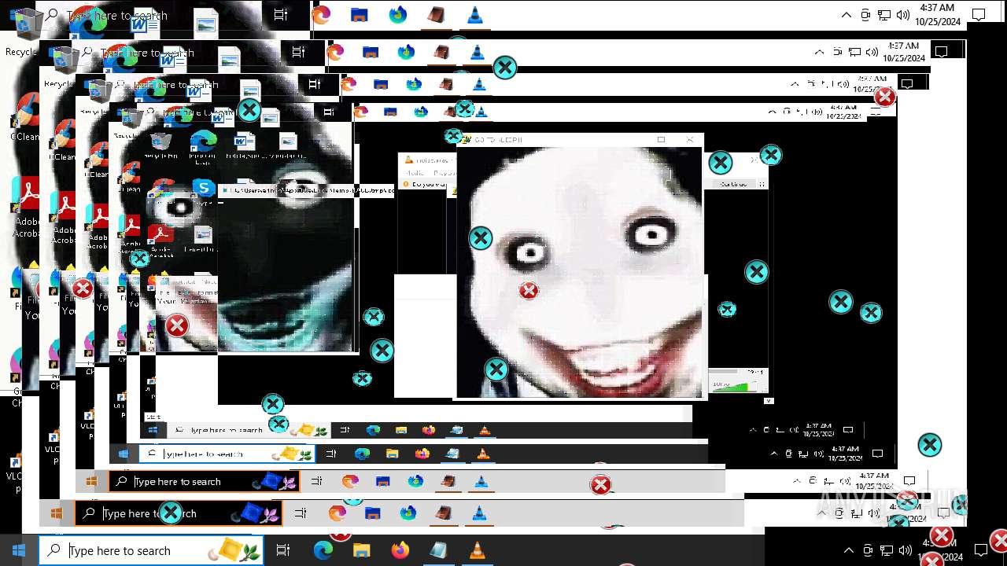1007x566 pixels.
Task: Expand the tray chevron on the topmost mirrored taskbar
Action: (x=847, y=15)
